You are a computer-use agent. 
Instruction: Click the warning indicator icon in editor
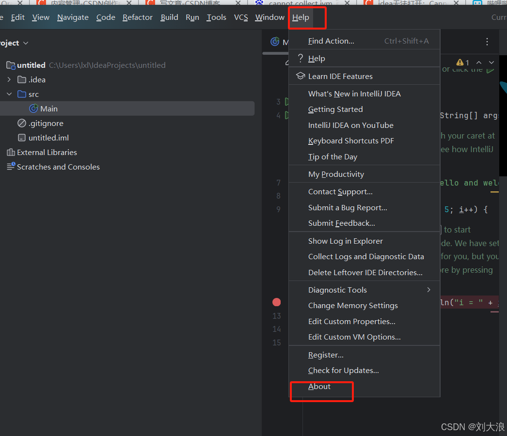(x=460, y=62)
